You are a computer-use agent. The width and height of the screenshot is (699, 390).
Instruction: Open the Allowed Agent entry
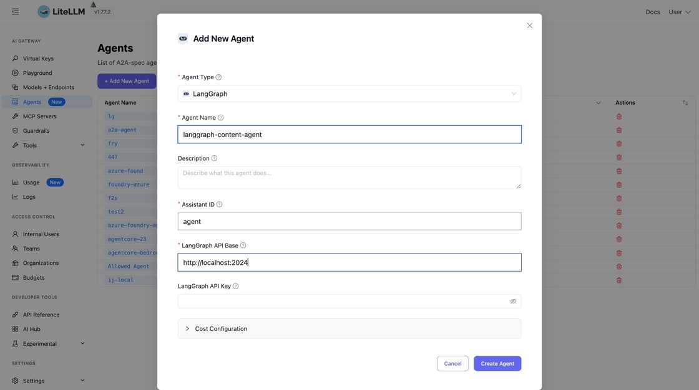click(129, 266)
